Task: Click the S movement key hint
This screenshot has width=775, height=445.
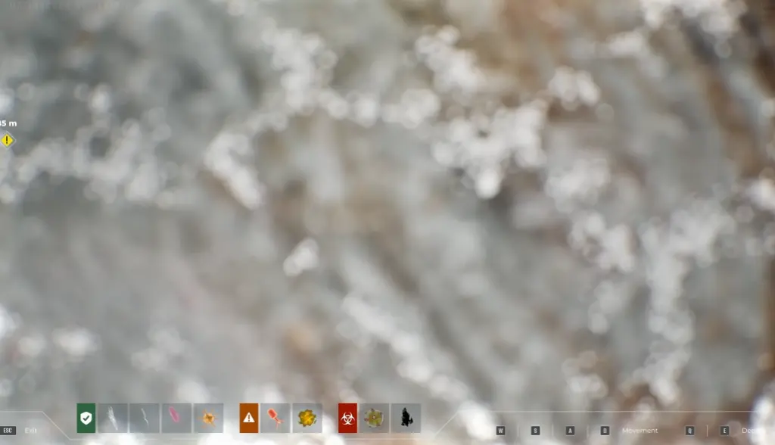Action: pos(535,431)
